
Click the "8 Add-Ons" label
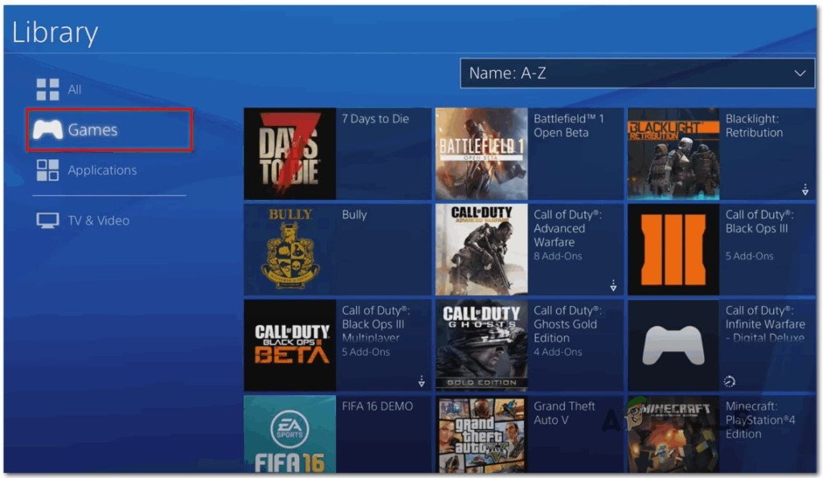(x=558, y=256)
